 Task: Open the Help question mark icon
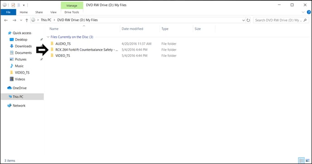309,12
